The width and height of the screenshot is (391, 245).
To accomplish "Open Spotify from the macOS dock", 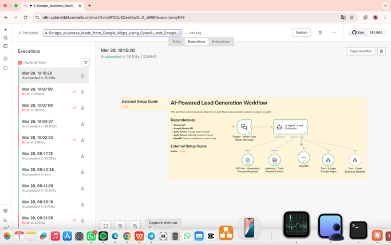I will click(x=103, y=236).
